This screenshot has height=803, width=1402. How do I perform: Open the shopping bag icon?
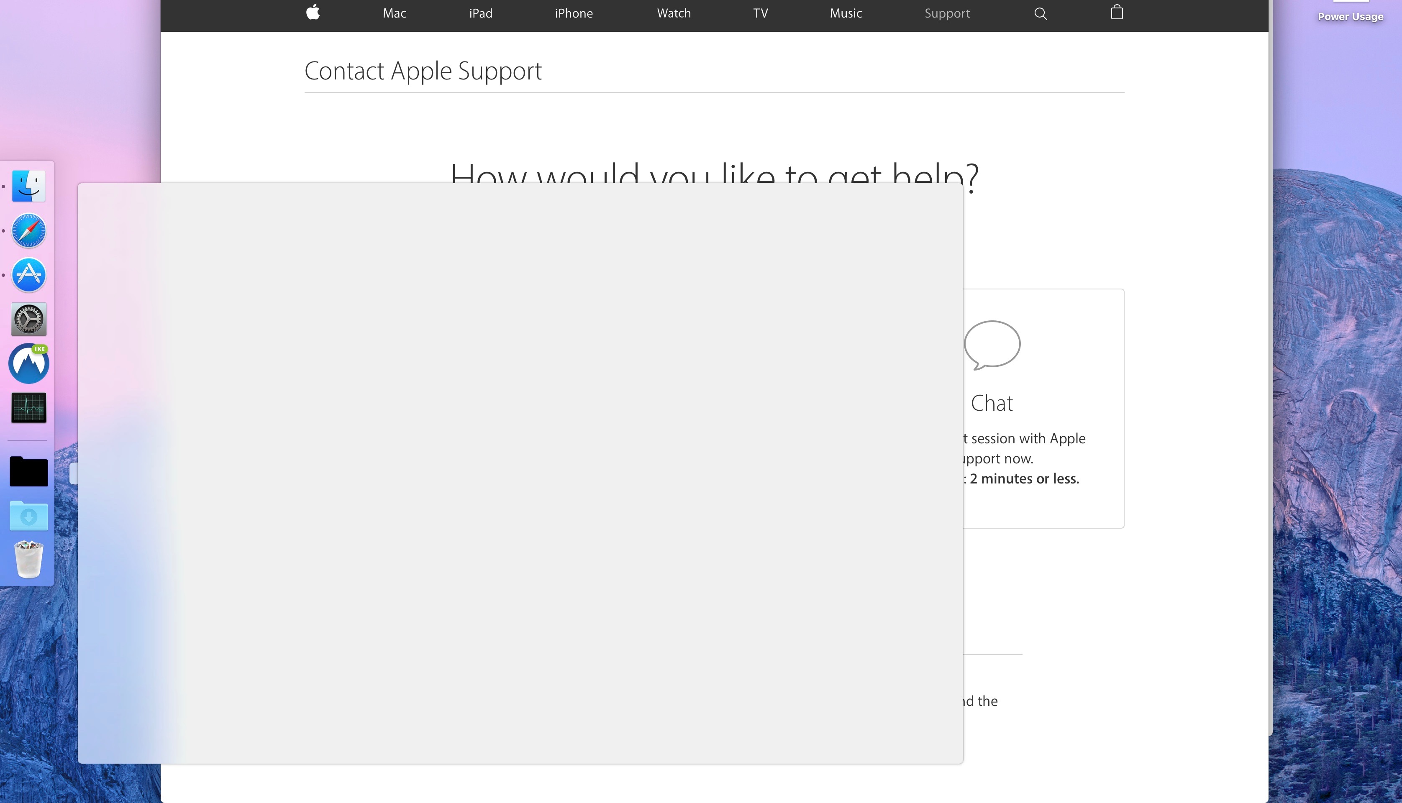pos(1116,12)
